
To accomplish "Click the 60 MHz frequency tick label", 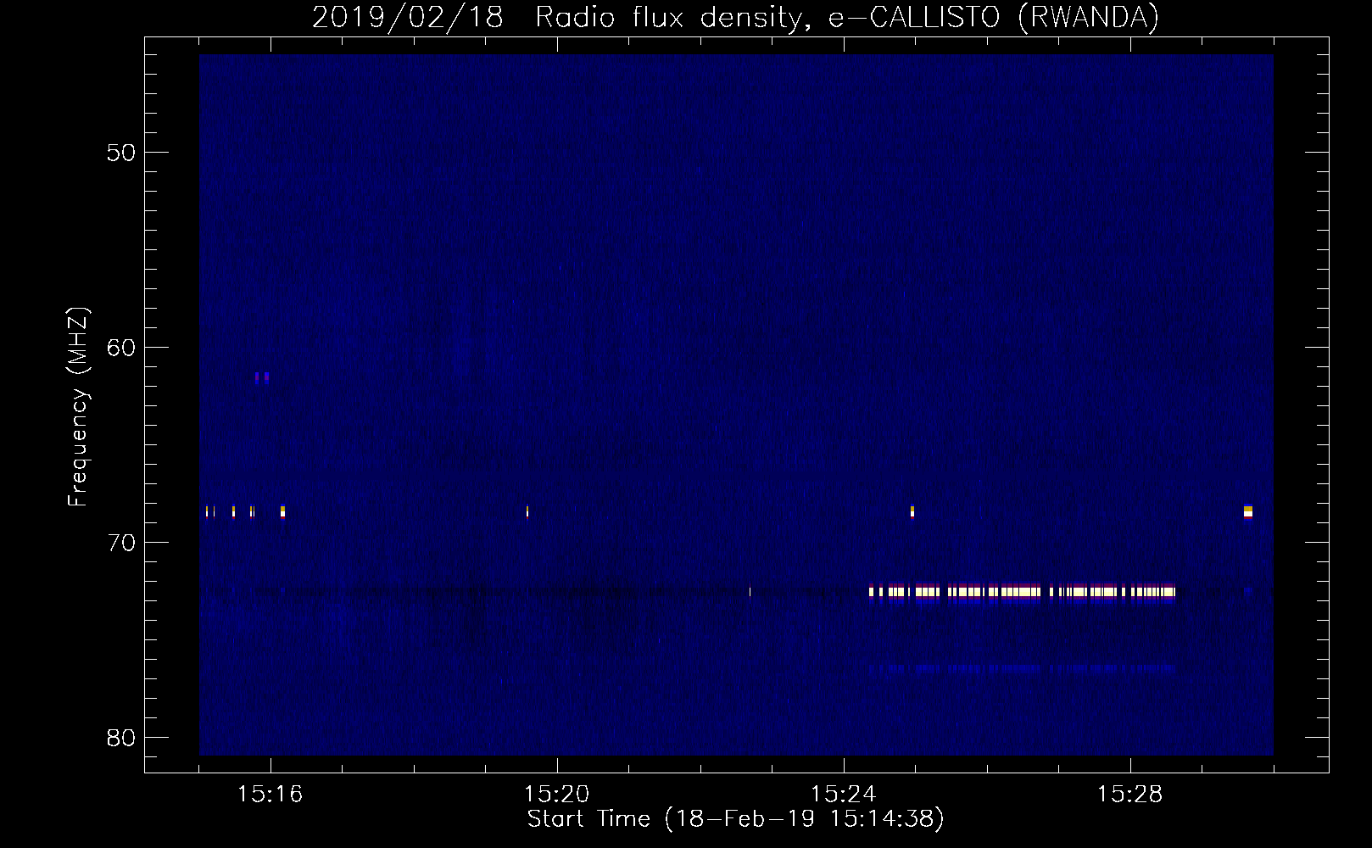I will tap(121, 348).
